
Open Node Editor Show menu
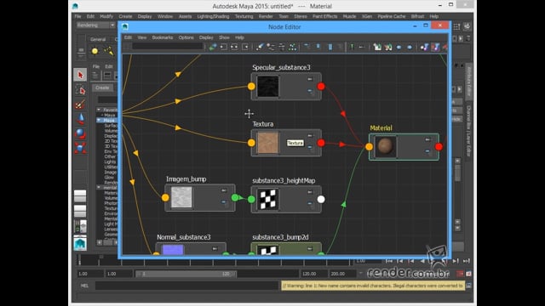(224, 37)
